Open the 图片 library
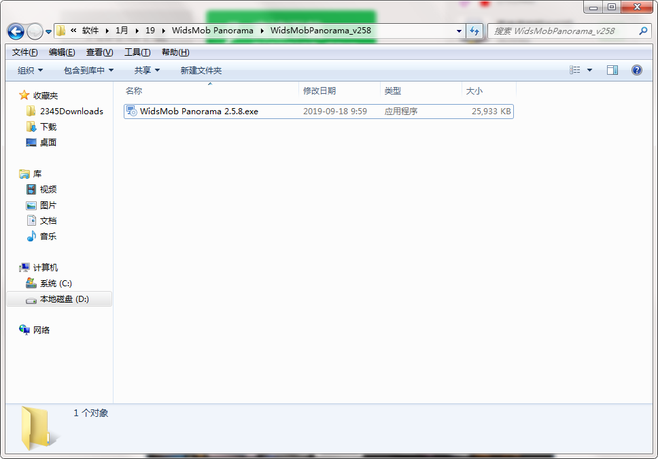The width and height of the screenshot is (658, 459). pyautogui.click(x=48, y=205)
